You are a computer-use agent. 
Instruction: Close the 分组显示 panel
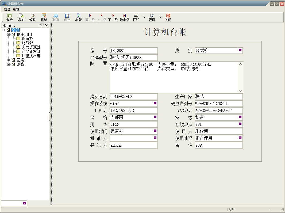(46, 25)
